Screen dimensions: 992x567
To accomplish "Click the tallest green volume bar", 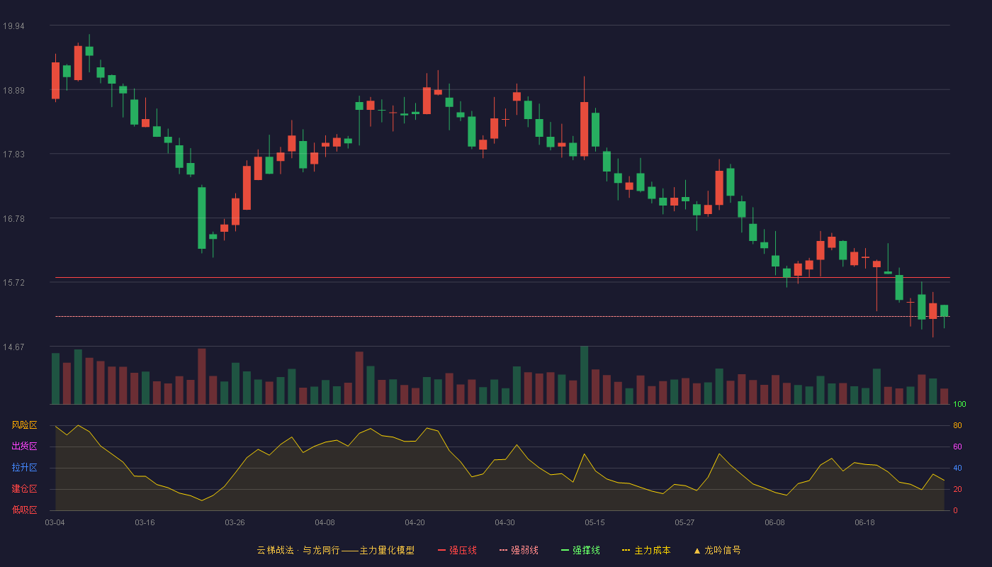I will 585,376.
